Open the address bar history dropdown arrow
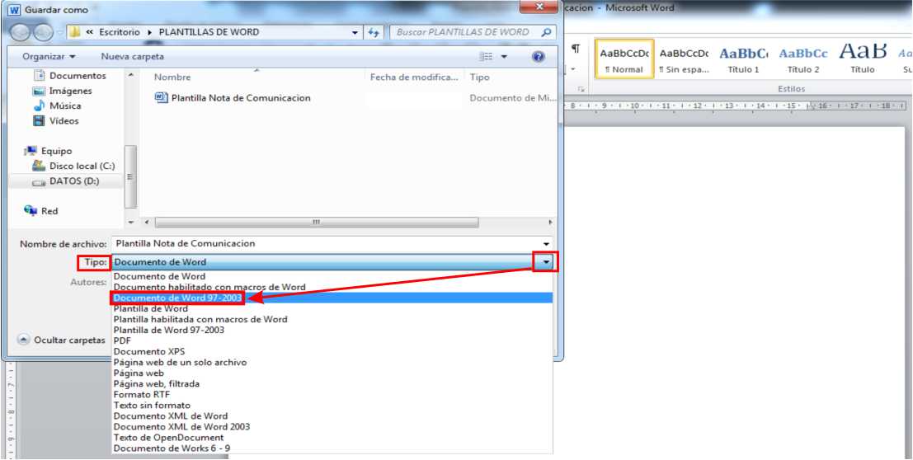Image resolution: width=913 pixels, height=460 pixels. coord(355,33)
